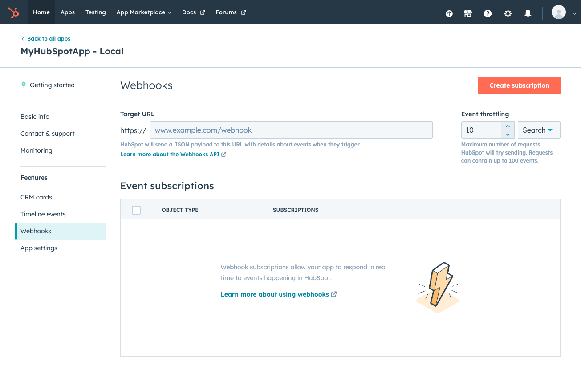Click the lightning bolt illustration
This screenshot has height=366, width=581.
(x=438, y=288)
